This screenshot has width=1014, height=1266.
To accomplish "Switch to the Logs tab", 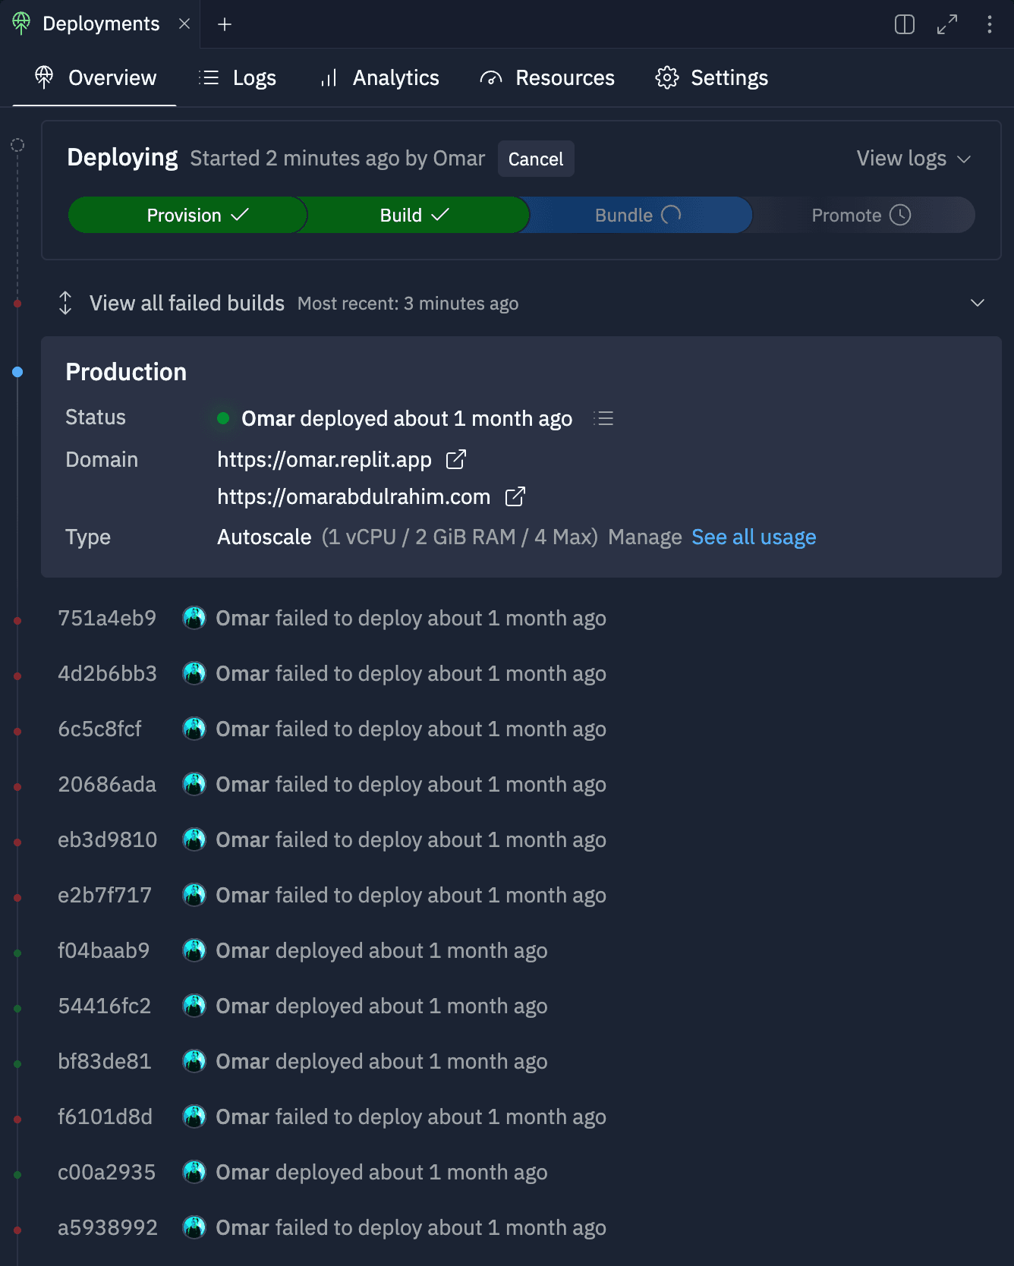I will click(237, 77).
